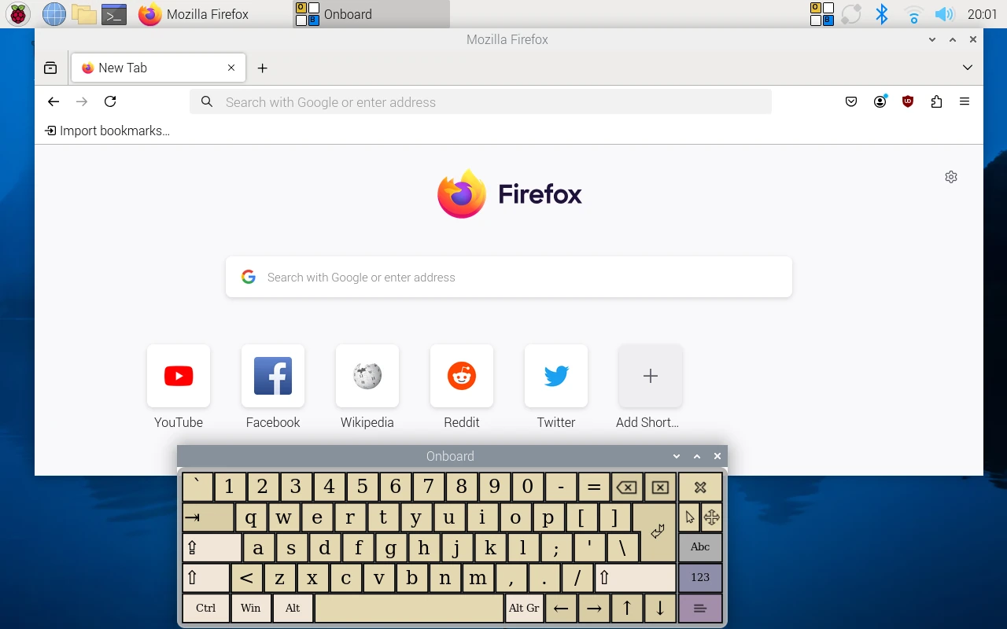The image size is (1007, 629).
Task: Toggle Onboard click helper pointer key
Action: click(x=689, y=517)
